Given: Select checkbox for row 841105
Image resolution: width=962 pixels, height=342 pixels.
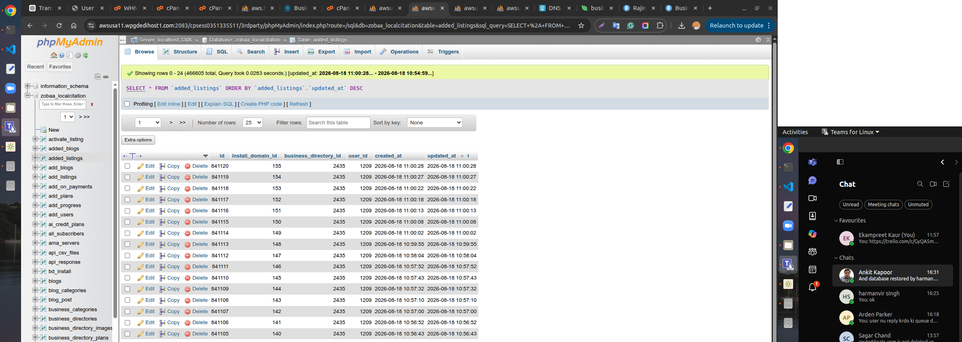Looking at the screenshot, I should pyautogui.click(x=128, y=334).
